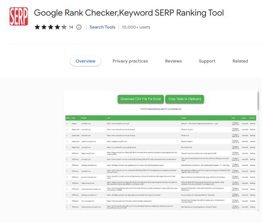Open the Related tab
Screen dimensions: 262x223
pyautogui.click(x=240, y=61)
